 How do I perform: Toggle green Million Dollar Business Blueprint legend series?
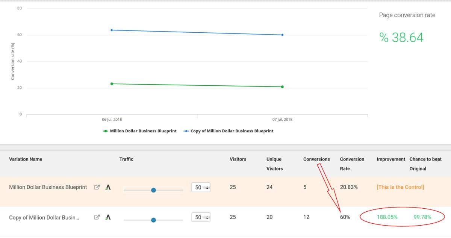[x=140, y=131]
